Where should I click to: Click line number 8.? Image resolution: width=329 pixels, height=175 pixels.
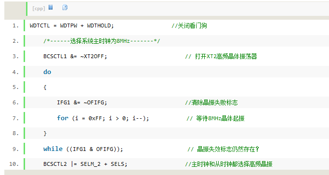(15, 133)
